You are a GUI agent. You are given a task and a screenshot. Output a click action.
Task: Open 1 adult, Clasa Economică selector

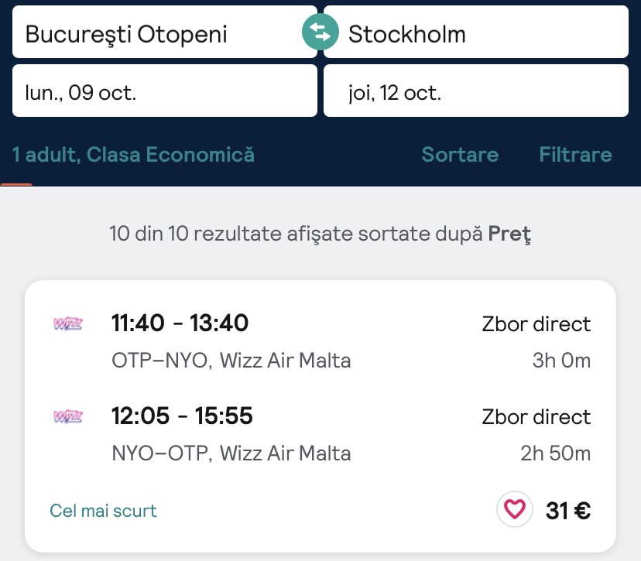(x=133, y=155)
